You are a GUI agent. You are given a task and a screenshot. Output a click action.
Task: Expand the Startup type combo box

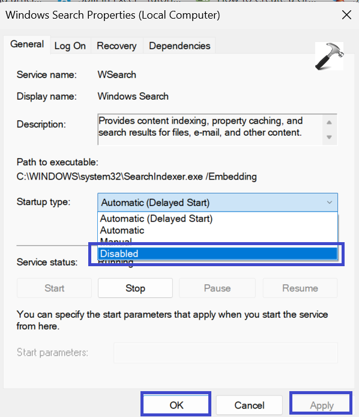pos(218,202)
